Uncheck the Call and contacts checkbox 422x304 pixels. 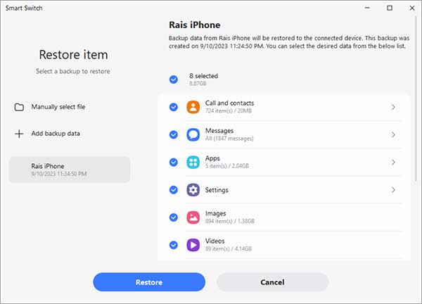174,107
